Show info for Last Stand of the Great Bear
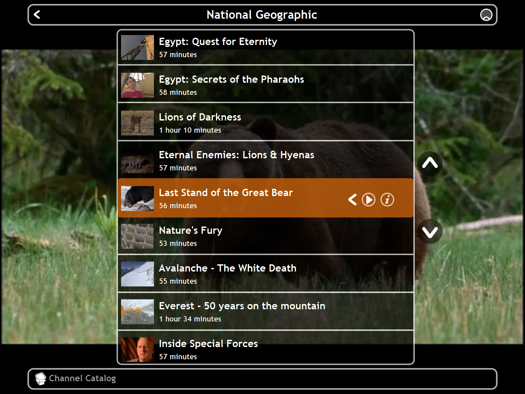525x394 pixels. pyautogui.click(x=387, y=200)
